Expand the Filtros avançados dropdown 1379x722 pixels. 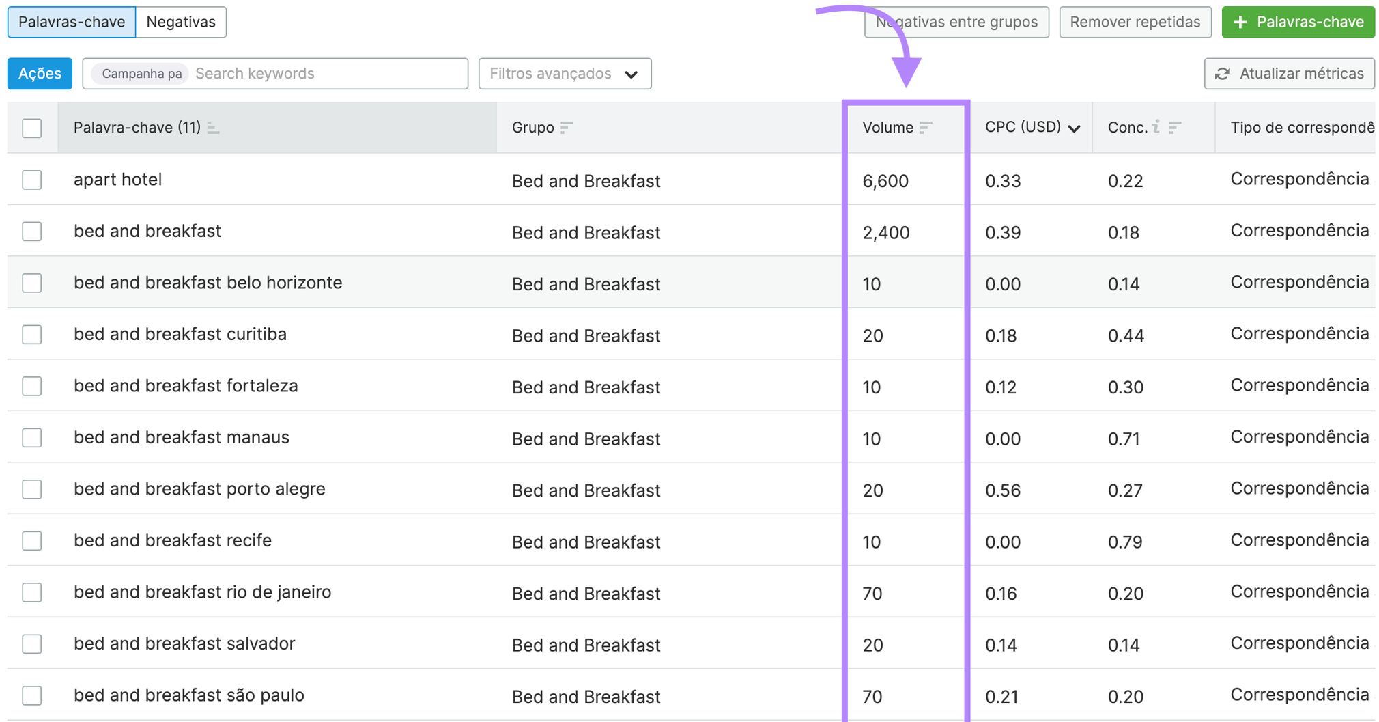pyautogui.click(x=565, y=74)
